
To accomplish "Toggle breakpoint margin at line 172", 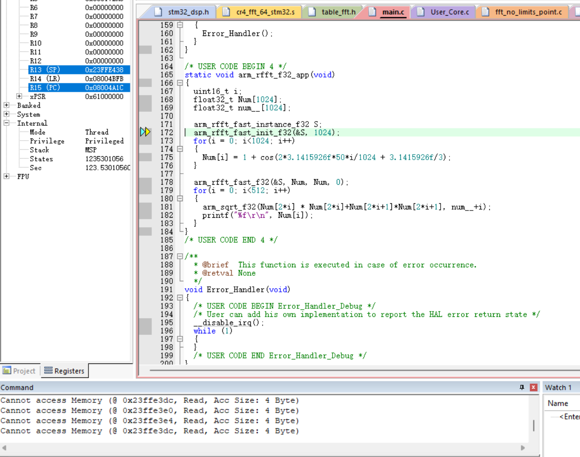I will point(145,132).
